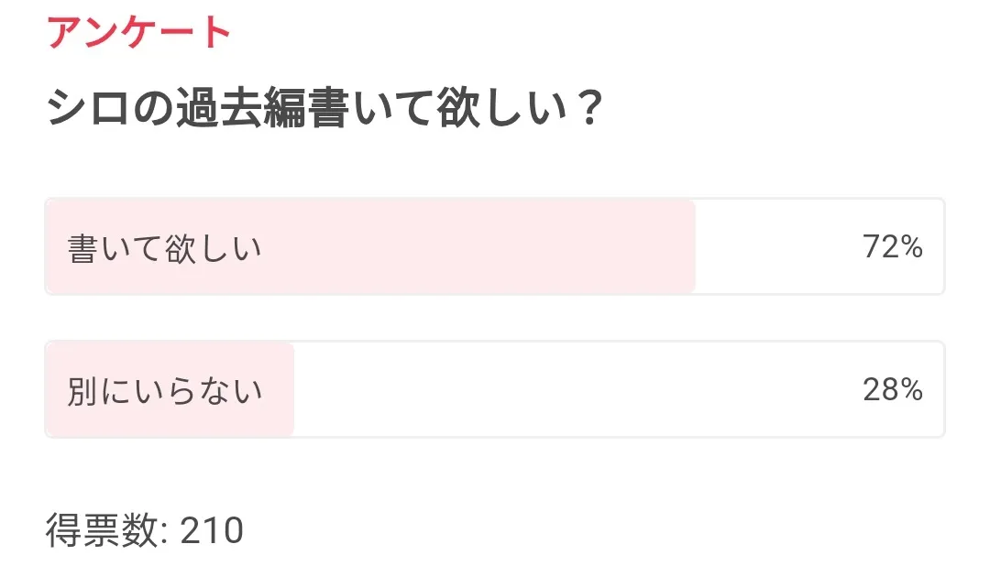Click the red アンケート heading
This screenshot has height=566, width=990.
tap(138, 32)
